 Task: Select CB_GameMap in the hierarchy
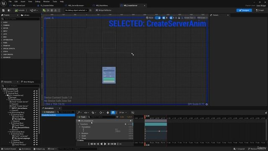point(20,119)
